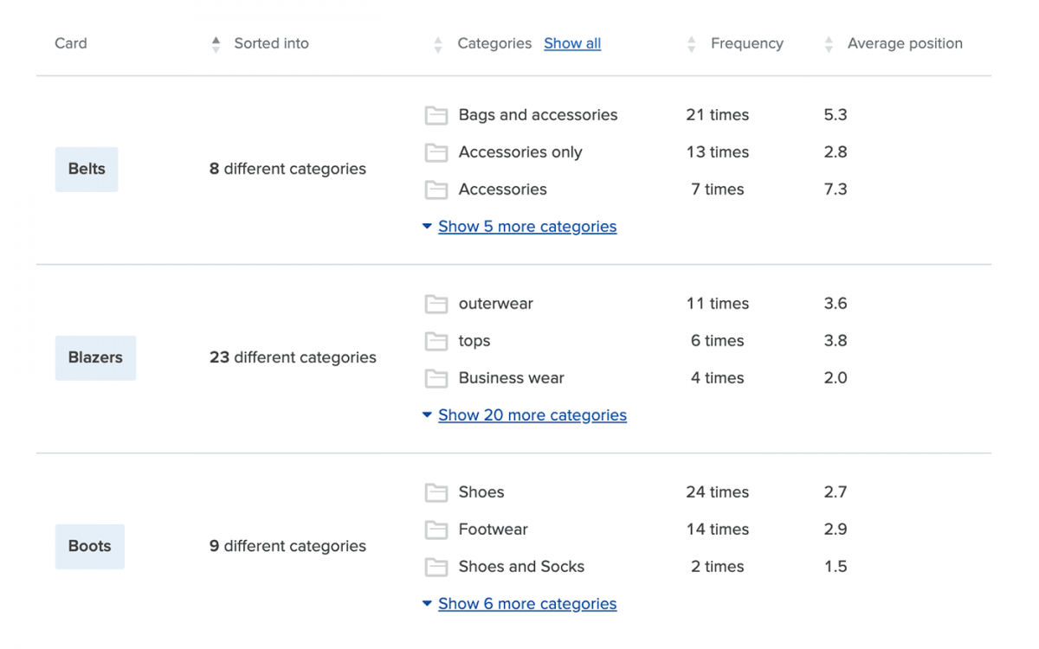
Task: Sort table by Sorted into column
Action: point(216,44)
